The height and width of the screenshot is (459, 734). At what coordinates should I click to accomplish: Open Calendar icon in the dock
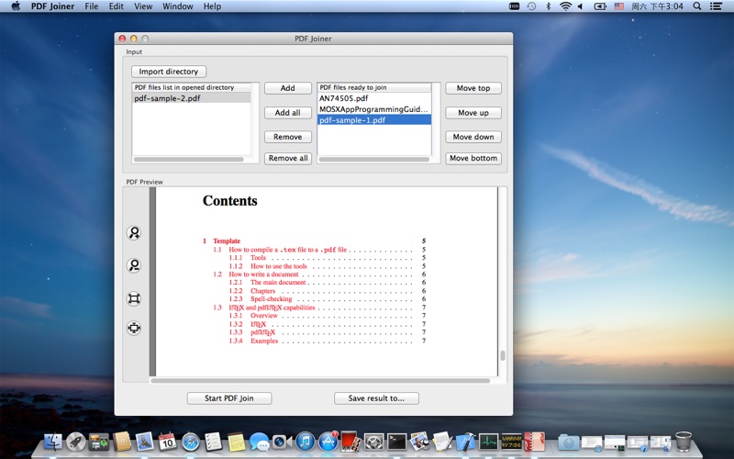[x=168, y=442]
